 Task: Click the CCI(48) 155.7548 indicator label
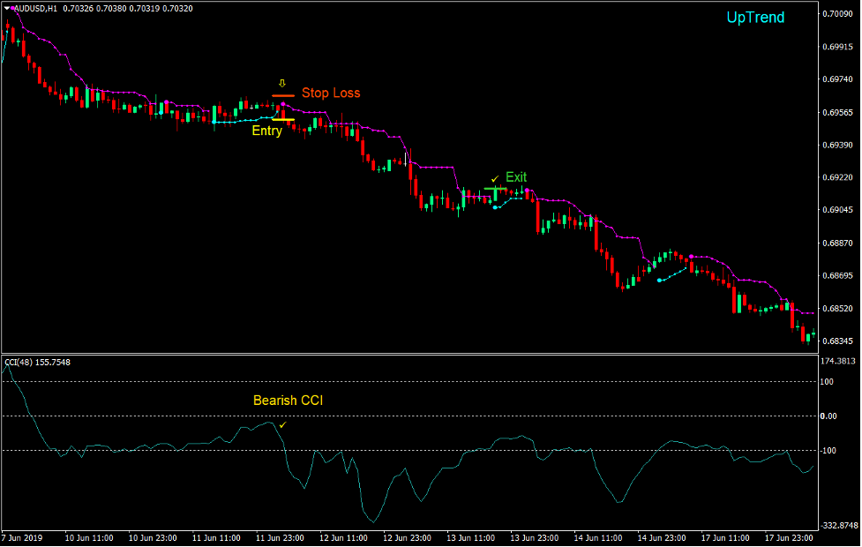(37, 363)
